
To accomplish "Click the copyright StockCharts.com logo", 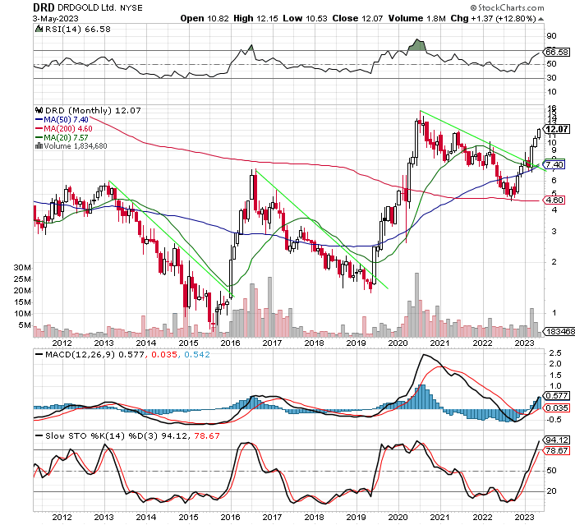I will (x=507, y=7).
